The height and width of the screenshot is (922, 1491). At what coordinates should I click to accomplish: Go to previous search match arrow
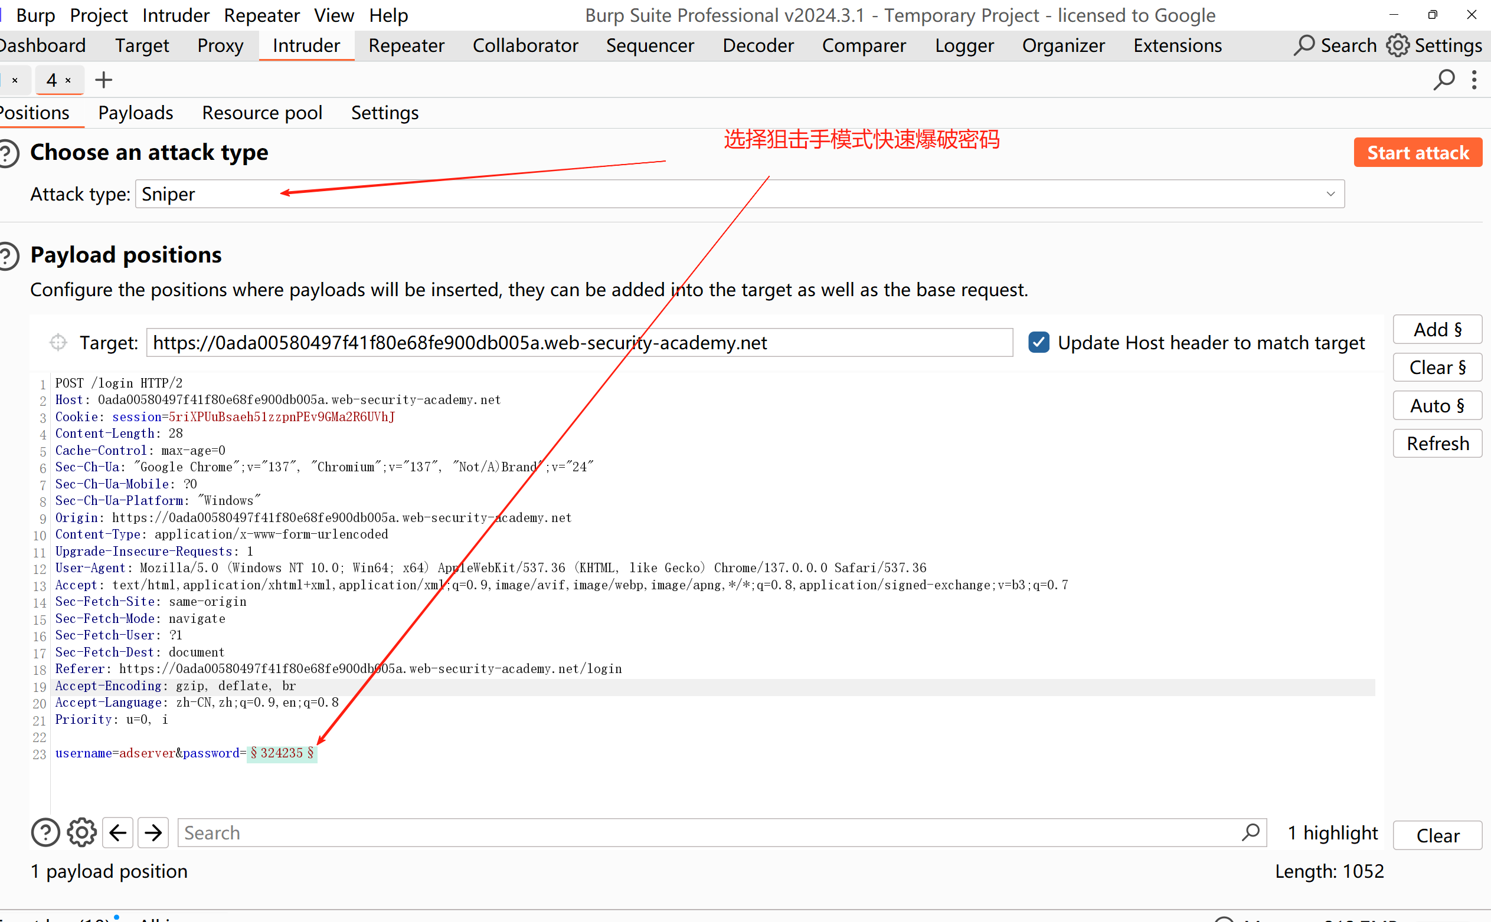[117, 832]
